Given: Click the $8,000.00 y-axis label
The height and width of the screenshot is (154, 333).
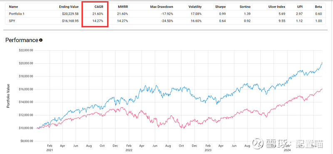Looking at the screenshot, I should coord(27,141).
